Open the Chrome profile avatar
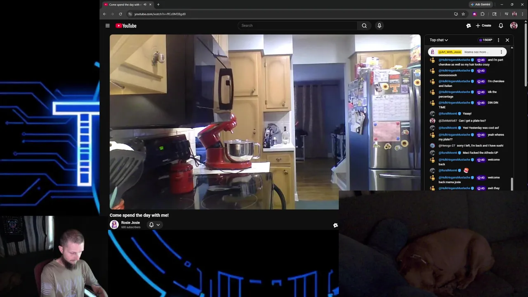528x297 pixels. [514, 14]
